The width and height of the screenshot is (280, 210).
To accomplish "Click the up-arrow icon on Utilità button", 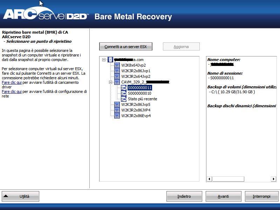I will click(6, 196).
